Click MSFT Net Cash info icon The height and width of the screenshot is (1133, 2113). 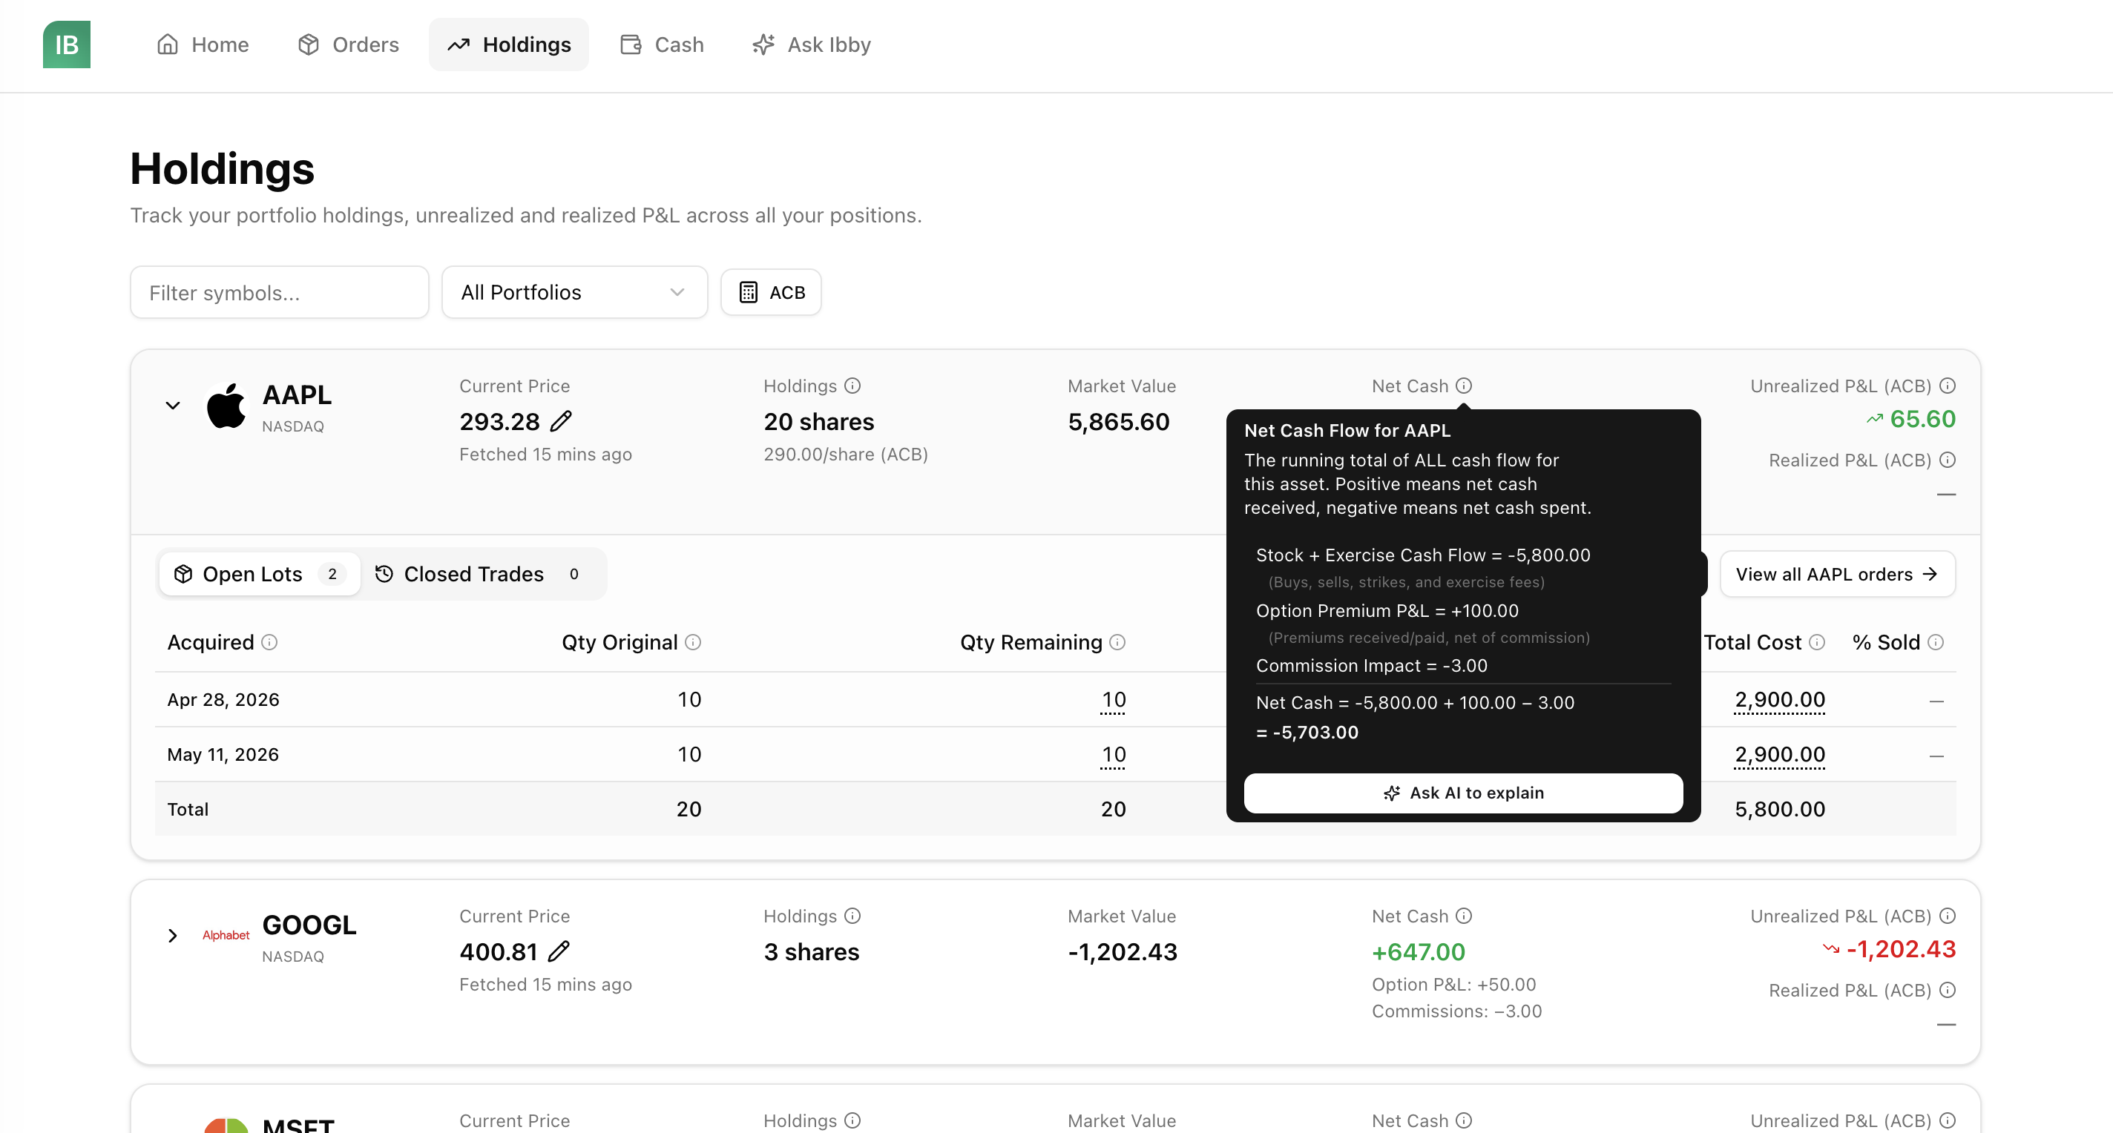1463,1120
